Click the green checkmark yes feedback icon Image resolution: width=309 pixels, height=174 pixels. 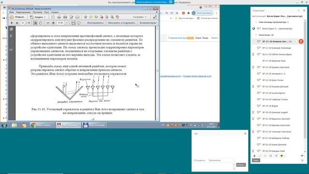260,156
